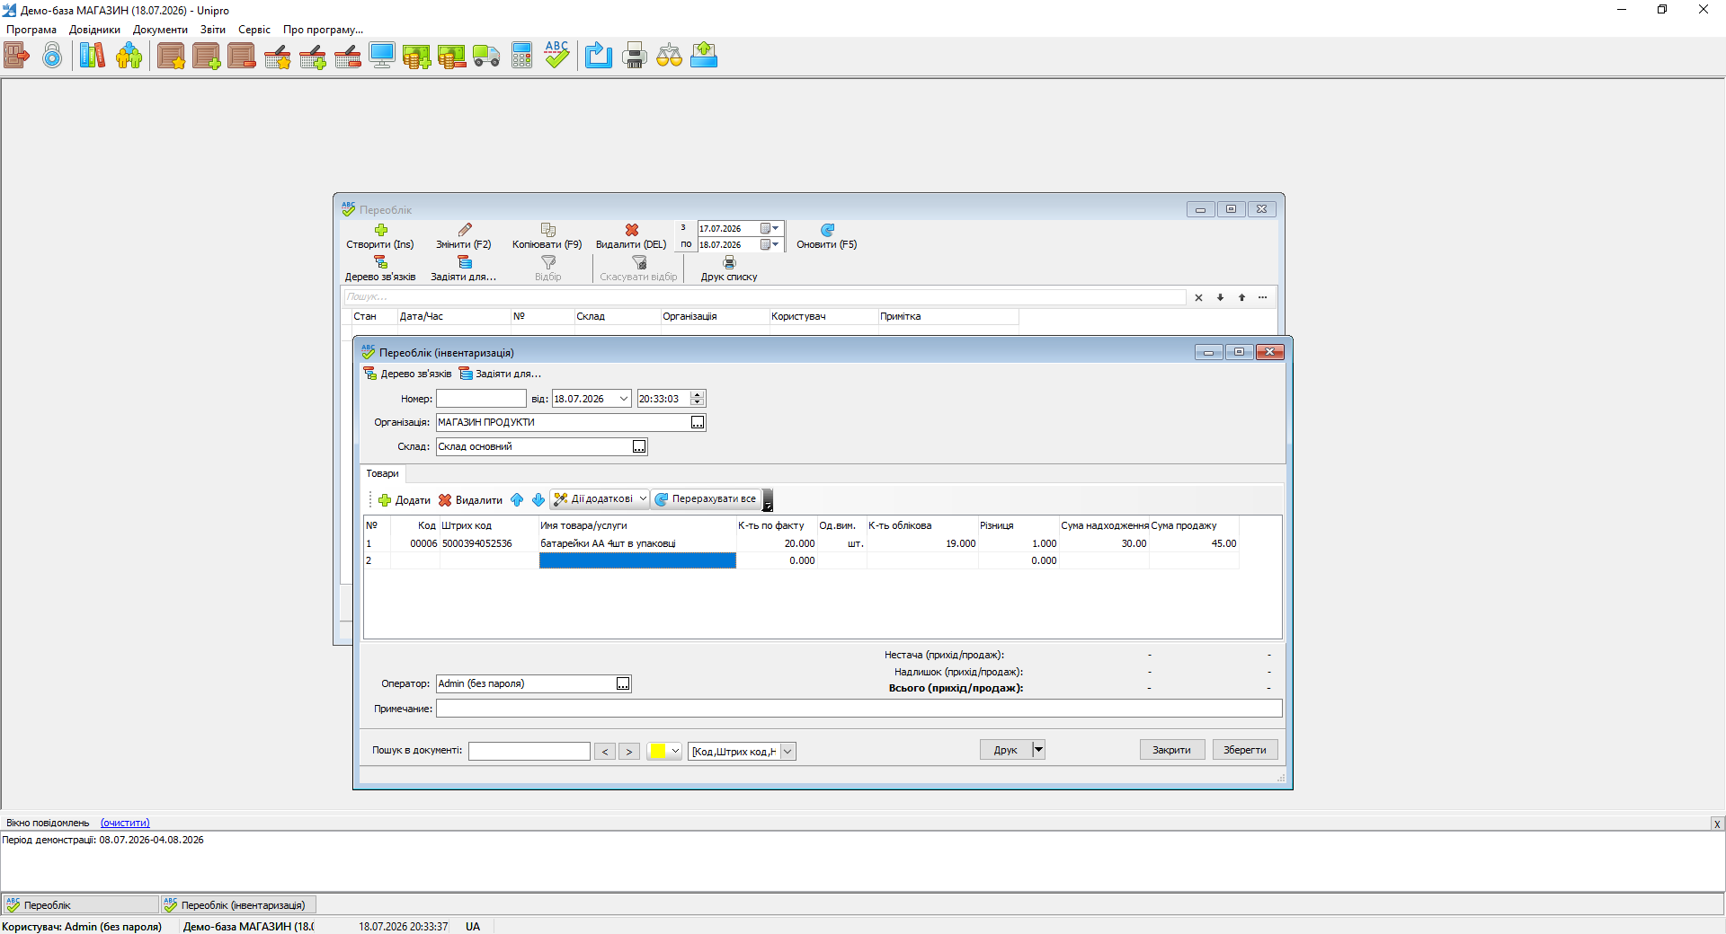The width and height of the screenshot is (1726, 934).
Task: Click the computer monitor toolbar icon
Action: [382, 56]
